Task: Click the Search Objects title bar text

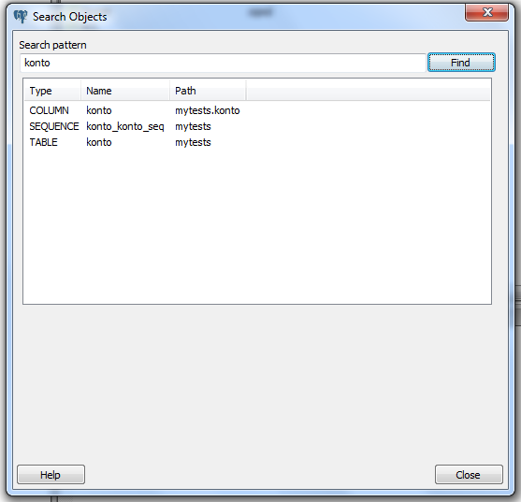Action: point(70,17)
